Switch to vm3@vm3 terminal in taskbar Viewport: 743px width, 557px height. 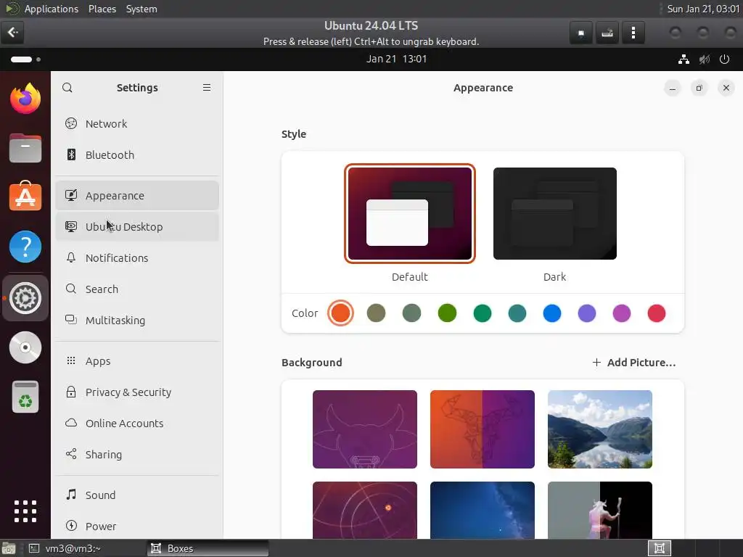coord(86,548)
